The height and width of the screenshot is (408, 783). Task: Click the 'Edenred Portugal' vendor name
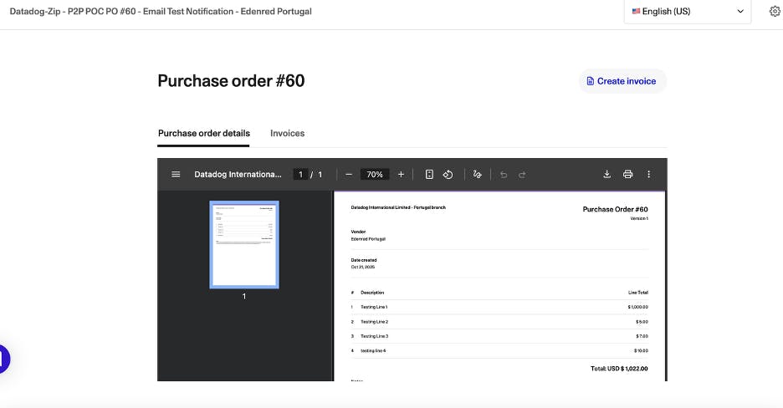(368, 239)
